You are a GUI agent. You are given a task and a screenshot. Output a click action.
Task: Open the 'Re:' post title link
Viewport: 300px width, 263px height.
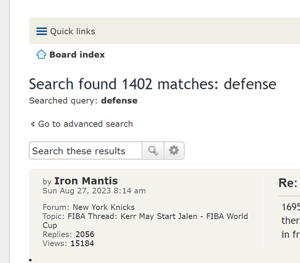[288, 183]
